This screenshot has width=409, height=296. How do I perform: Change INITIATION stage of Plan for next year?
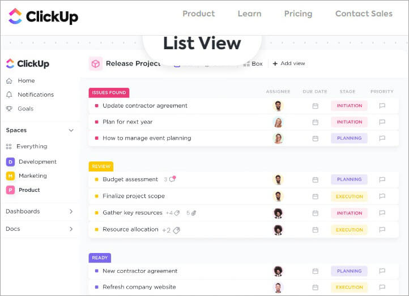350,122
